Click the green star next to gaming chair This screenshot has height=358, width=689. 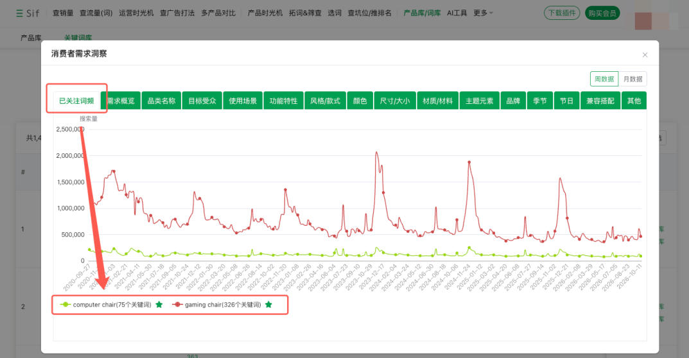click(x=268, y=304)
